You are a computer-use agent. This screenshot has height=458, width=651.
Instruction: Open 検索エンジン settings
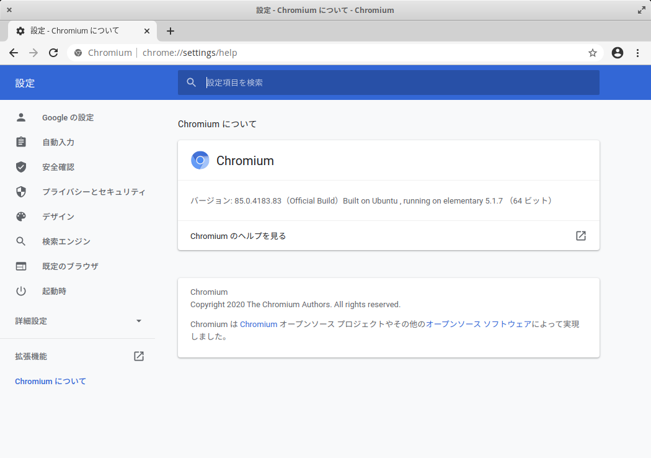coord(66,241)
